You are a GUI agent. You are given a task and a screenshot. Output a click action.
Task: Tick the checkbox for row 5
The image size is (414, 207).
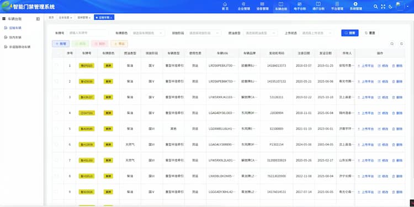click(57, 128)
